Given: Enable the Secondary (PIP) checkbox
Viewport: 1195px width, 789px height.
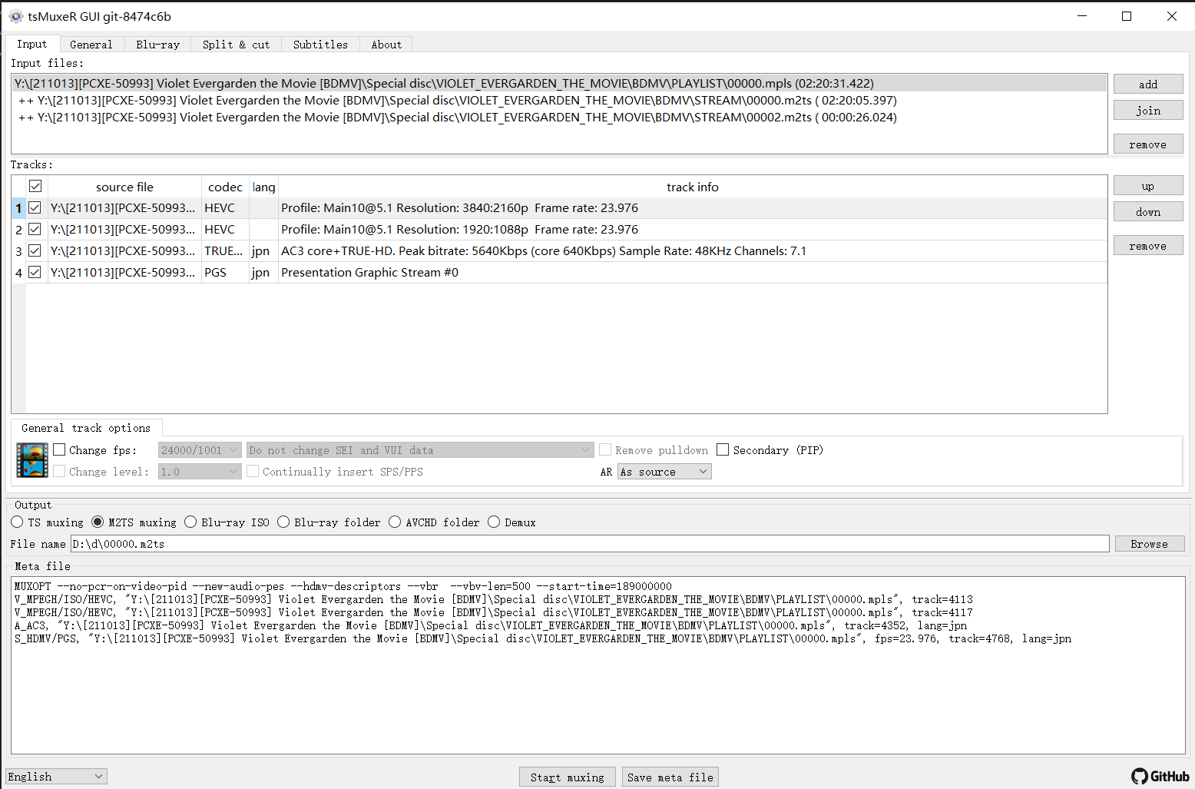Looking at the screenshot, I should pyautogui.click(x=723, y=449).
